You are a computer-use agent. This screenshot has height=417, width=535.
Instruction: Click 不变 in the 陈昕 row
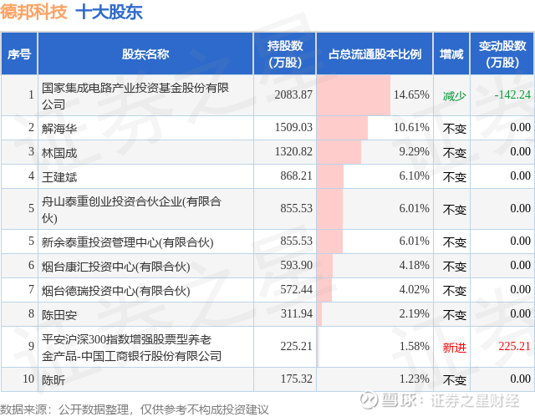(454, 379)
